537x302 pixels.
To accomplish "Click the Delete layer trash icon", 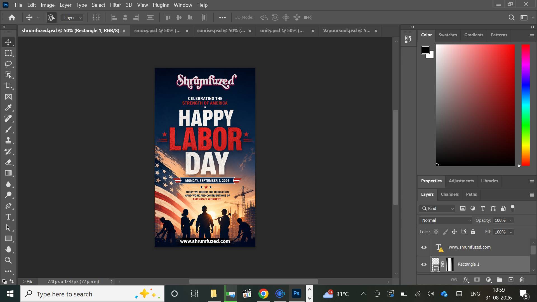I will pos(522,280).
